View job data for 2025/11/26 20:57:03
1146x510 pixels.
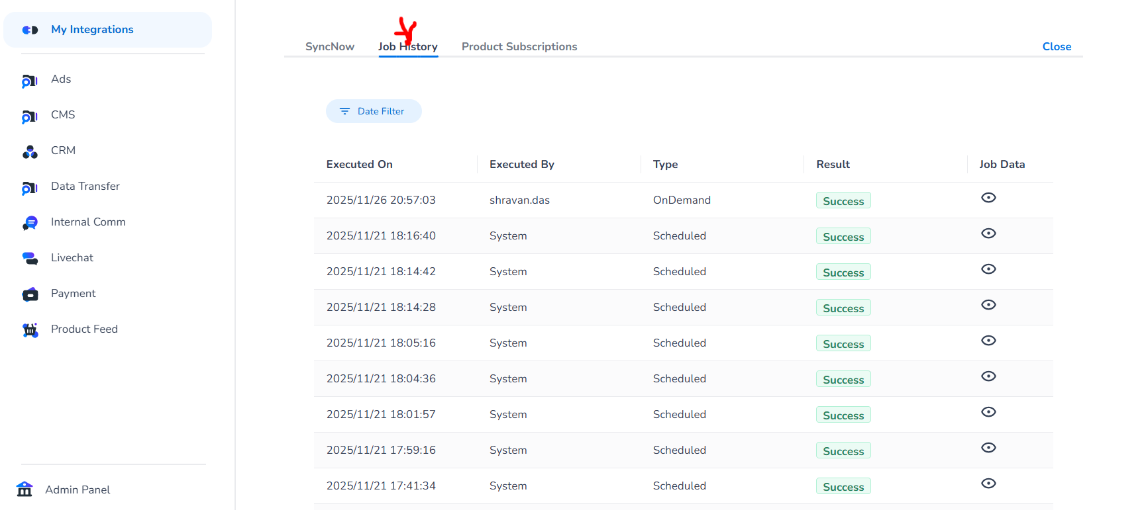[x=988, y=198]
